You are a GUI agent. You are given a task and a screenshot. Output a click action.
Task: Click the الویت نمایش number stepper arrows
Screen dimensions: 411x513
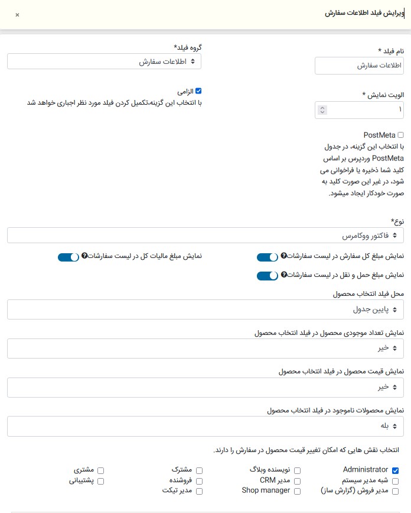coord(322,109)
